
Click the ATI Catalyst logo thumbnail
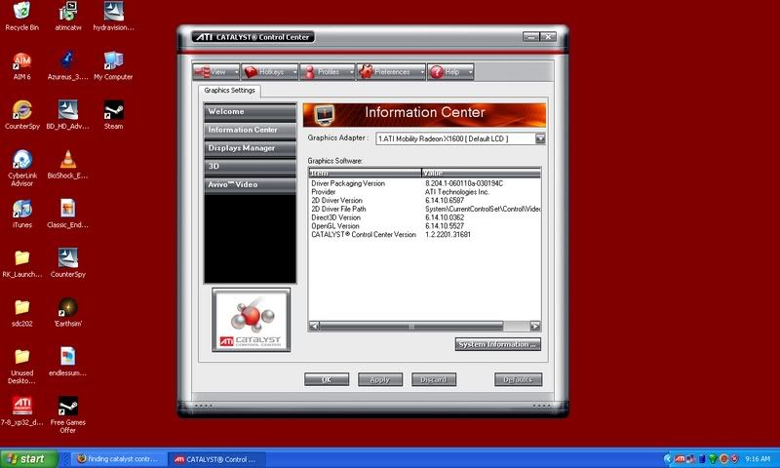click(x=252, y=320)
